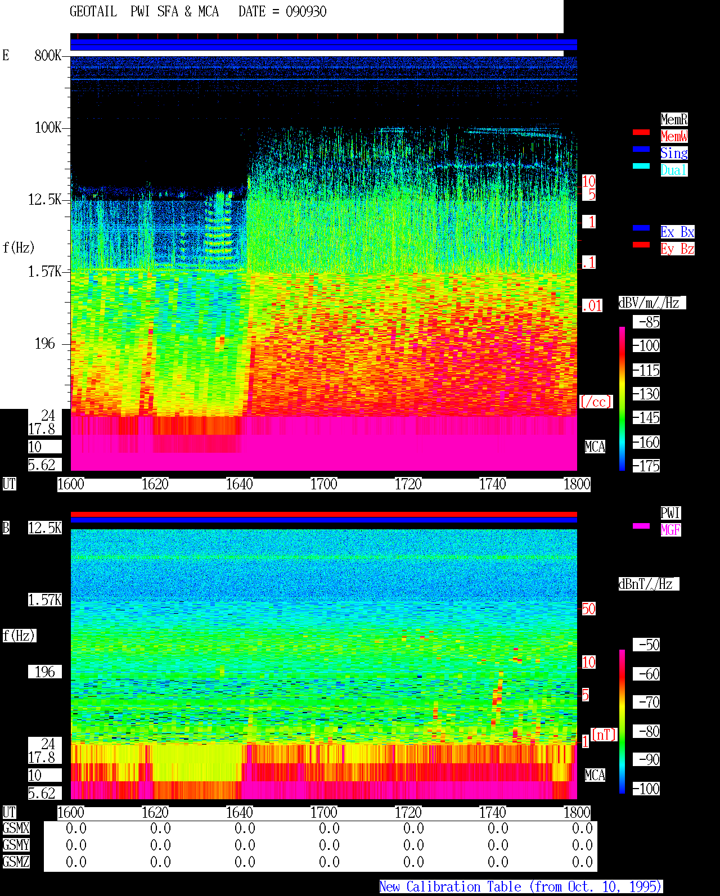720x896 pixels.
Task: Click the [nT] axis label on the B panel
Action: [x=604, y=735]
